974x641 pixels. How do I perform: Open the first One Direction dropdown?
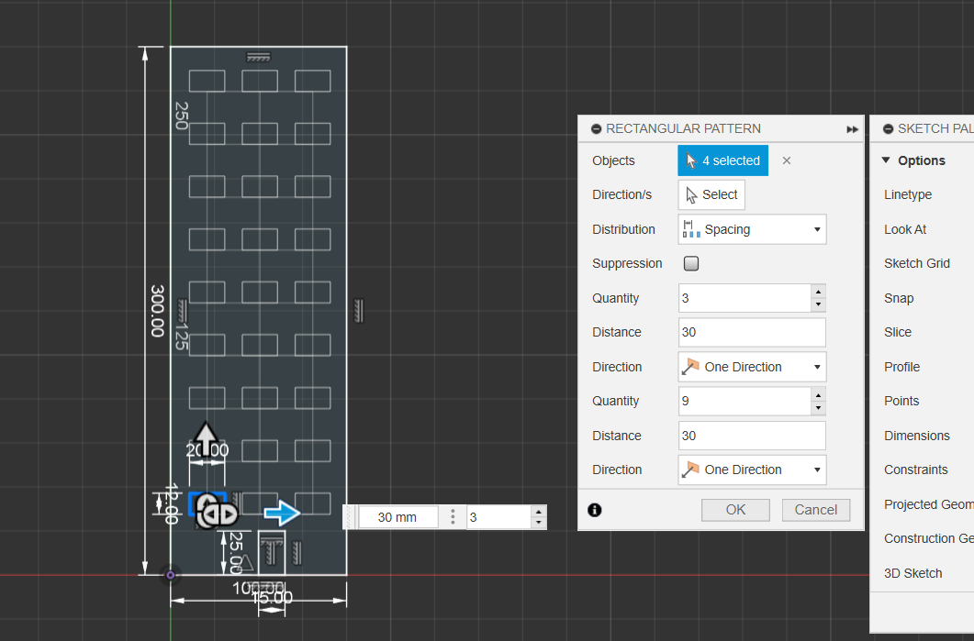click(752, 367)
